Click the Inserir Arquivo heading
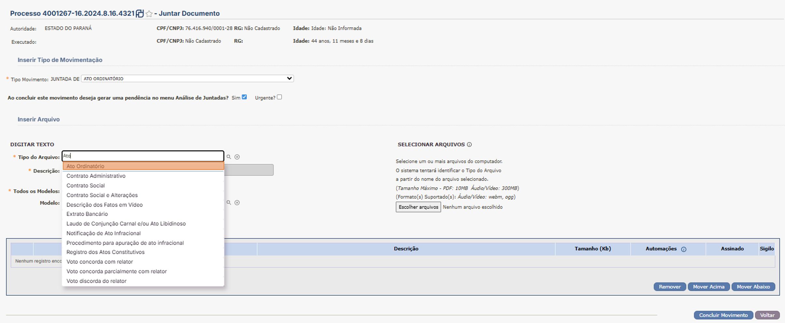The width and height of the screenshot is (785, 323). click(38, 119)
